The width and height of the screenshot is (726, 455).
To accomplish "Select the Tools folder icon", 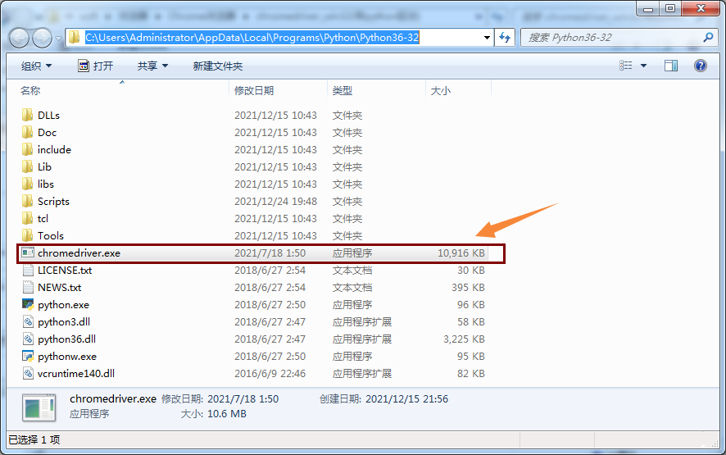I will click(28, 235).
